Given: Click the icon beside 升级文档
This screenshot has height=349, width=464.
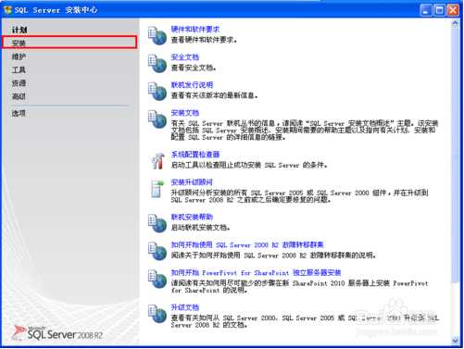Looking at the screenshot, I should [x=157, y=314].
